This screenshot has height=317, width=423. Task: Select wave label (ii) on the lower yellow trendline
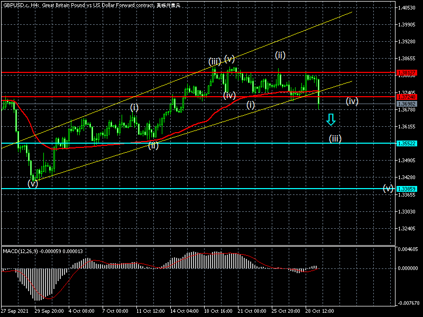(153, 146)
